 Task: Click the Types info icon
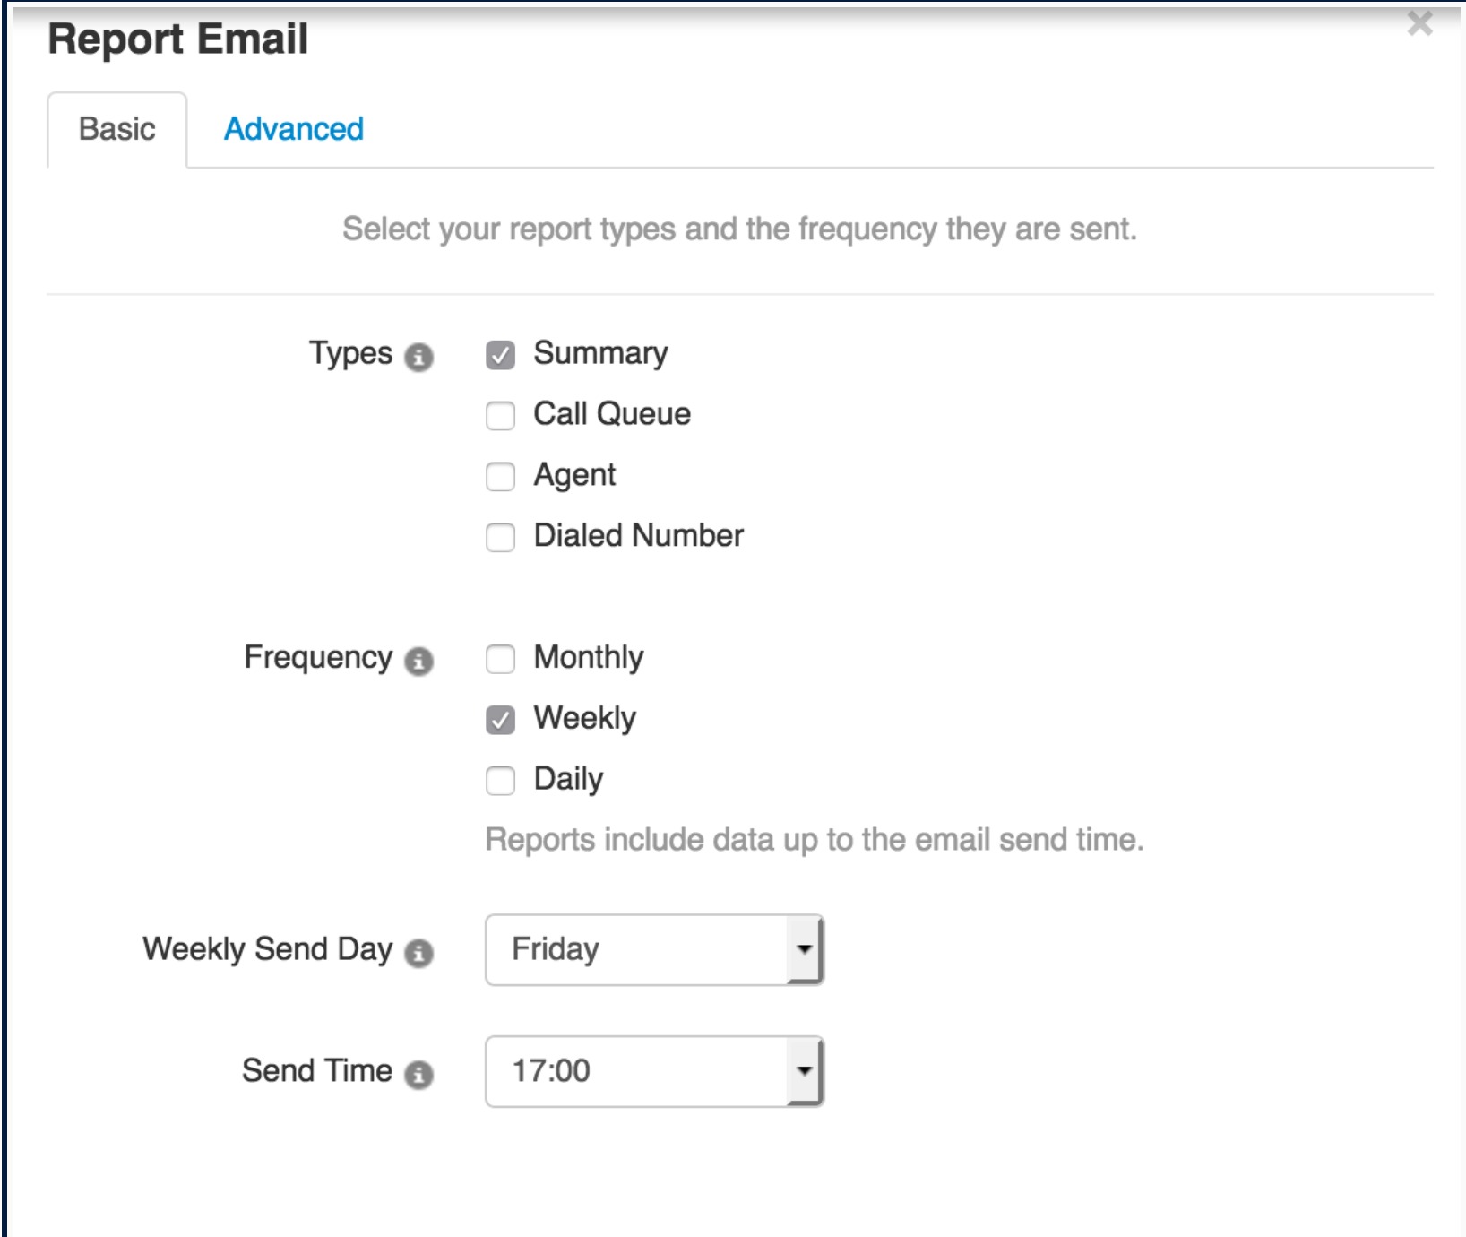pos(421,356)
